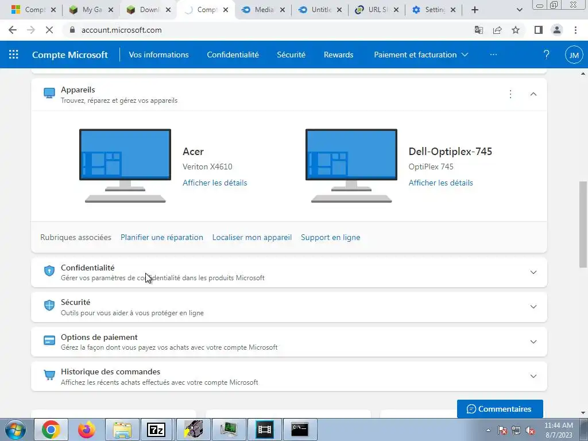The width and height of the screenshot is (588, 441).
Task: Open Rewards in top navigation
Action: [339, 55]
